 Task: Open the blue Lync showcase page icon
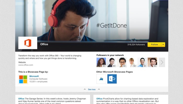click(112, 79)
